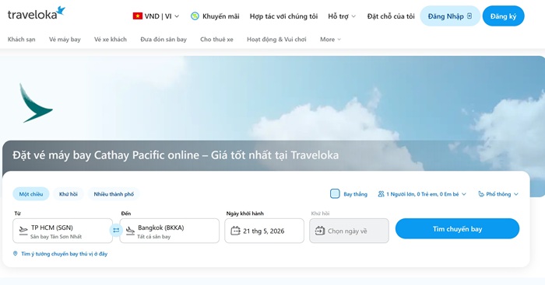Click the Từ field TP HCM (SGN)
This screenshot has width=545, height=285.
click(63, 231)
